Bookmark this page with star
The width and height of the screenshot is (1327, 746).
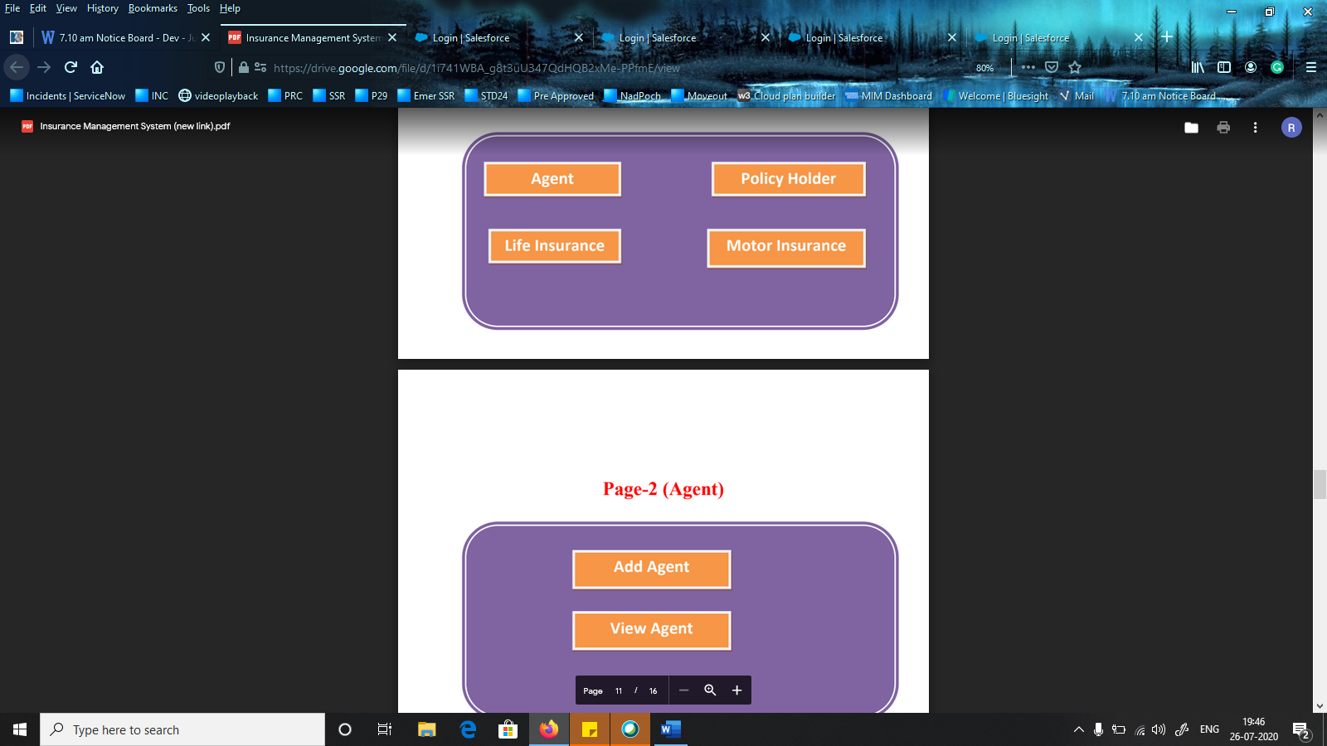point(1075,67)
